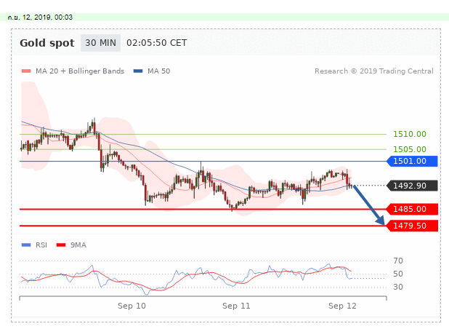Click the RSI 70 axis value

point(398,261)
